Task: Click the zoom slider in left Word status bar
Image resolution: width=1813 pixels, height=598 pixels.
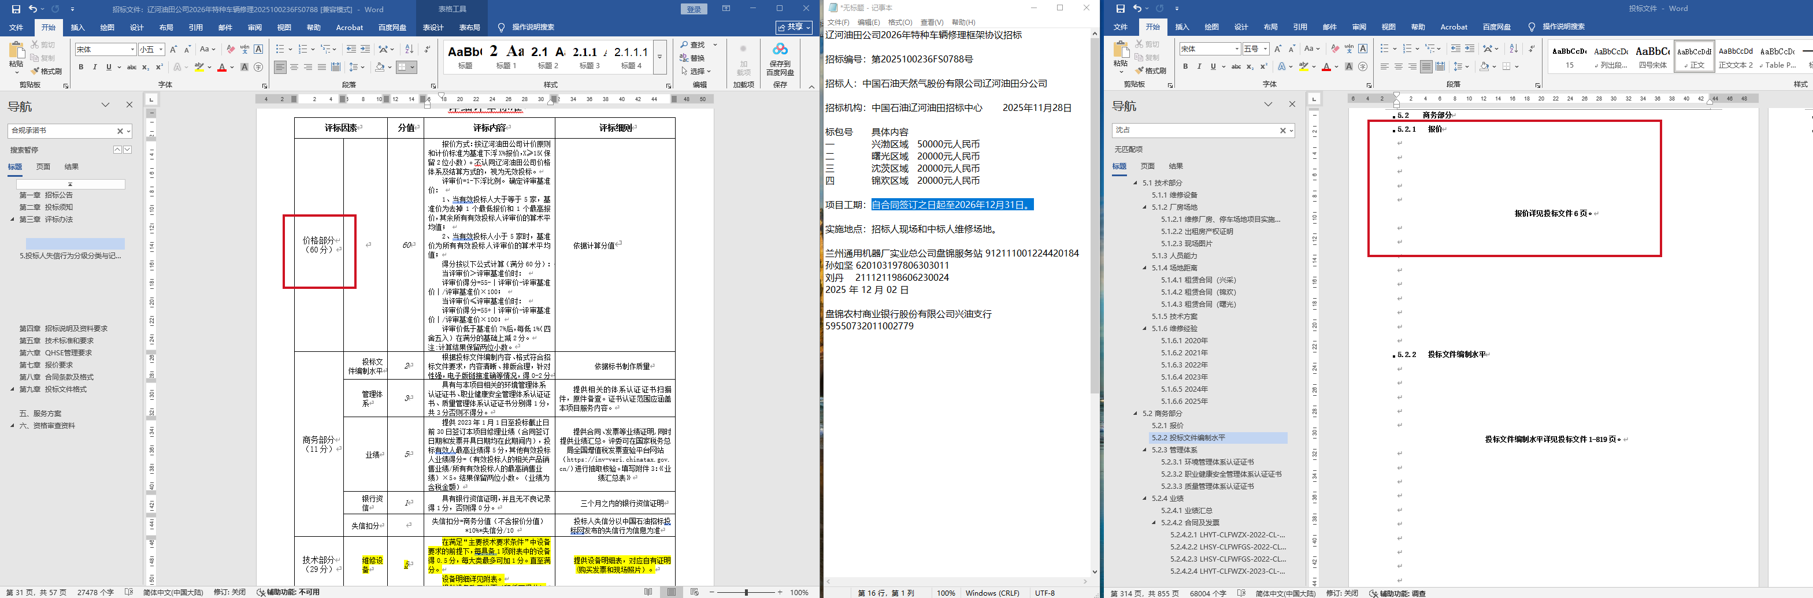Action: click(x=746, y=592)
